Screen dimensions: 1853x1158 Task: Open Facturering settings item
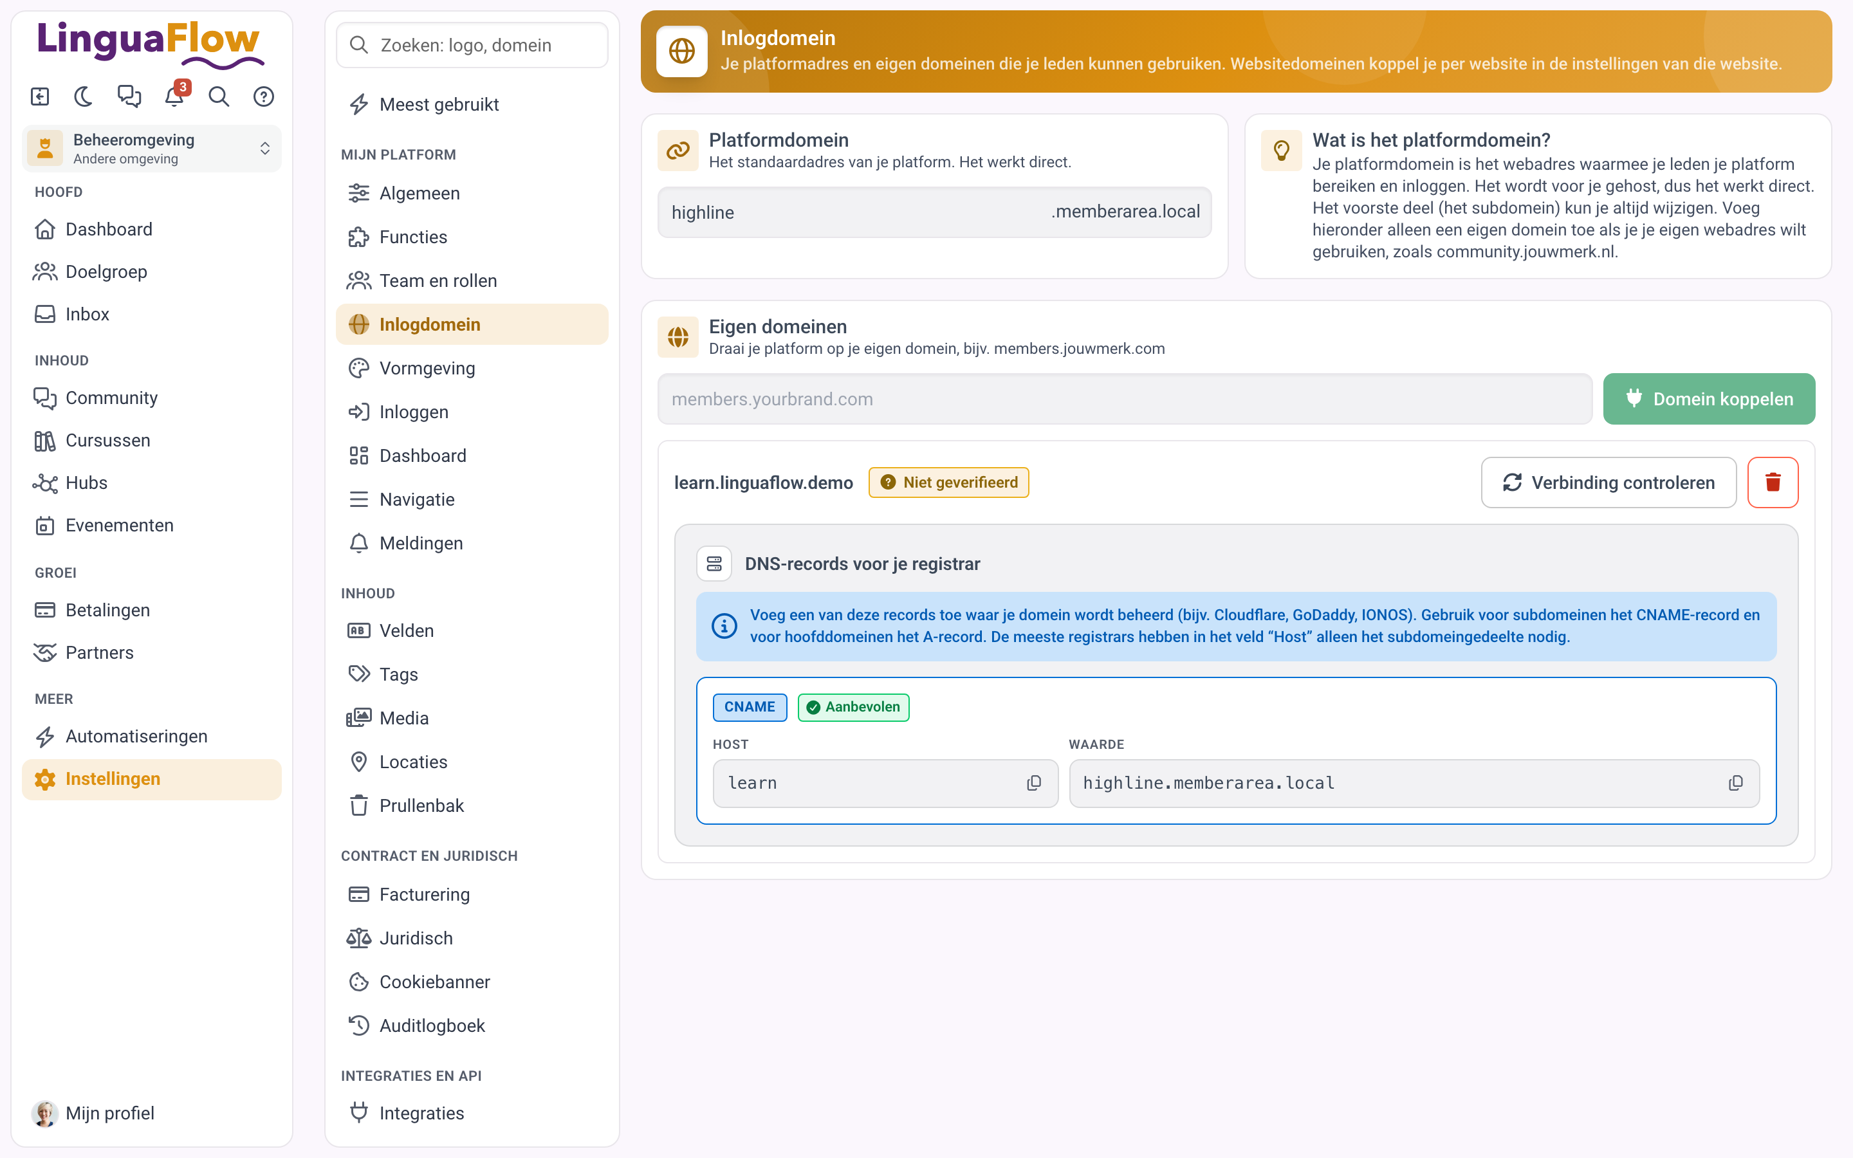pyautogui.click(x=472, y=894)
